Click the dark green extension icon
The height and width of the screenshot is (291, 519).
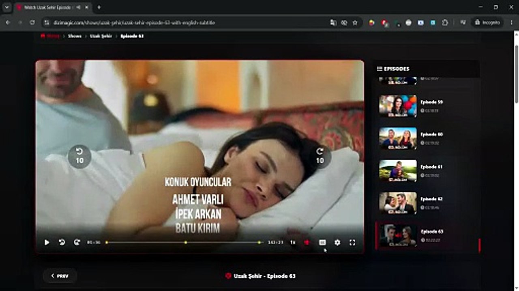(x=397, y=23)
